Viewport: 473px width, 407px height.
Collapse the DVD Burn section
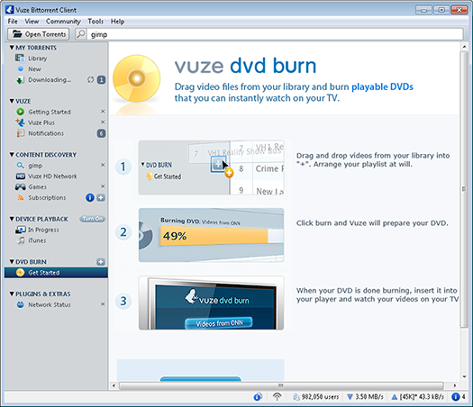pyautogui.click(x=12, y=262)
